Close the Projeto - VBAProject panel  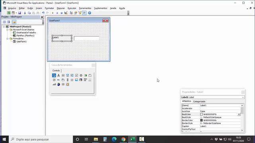click(42, 17)
